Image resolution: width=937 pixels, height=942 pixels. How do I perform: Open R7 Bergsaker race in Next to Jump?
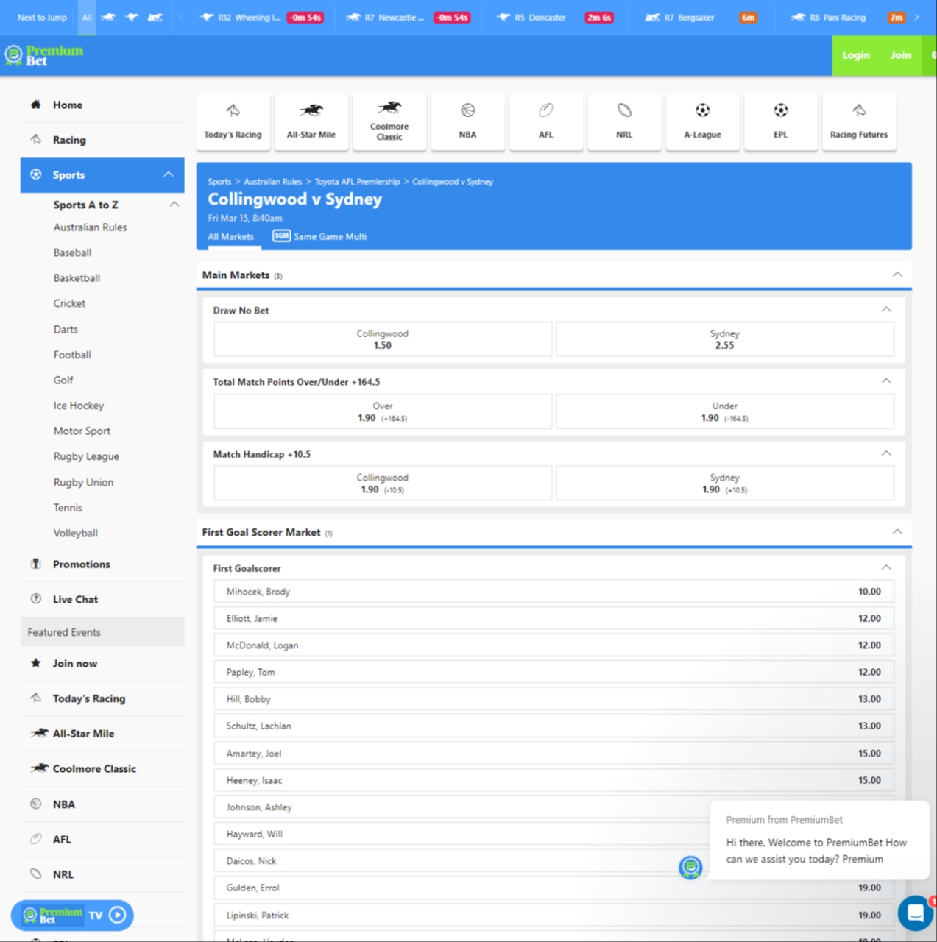[x=701, y=17]
